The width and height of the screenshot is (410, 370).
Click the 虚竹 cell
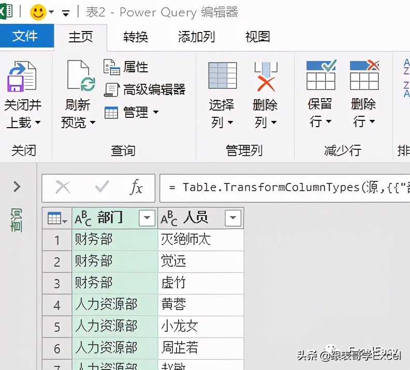coord(201,283)
